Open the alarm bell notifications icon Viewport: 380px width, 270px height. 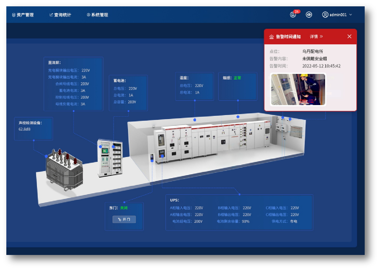(293, 15)
